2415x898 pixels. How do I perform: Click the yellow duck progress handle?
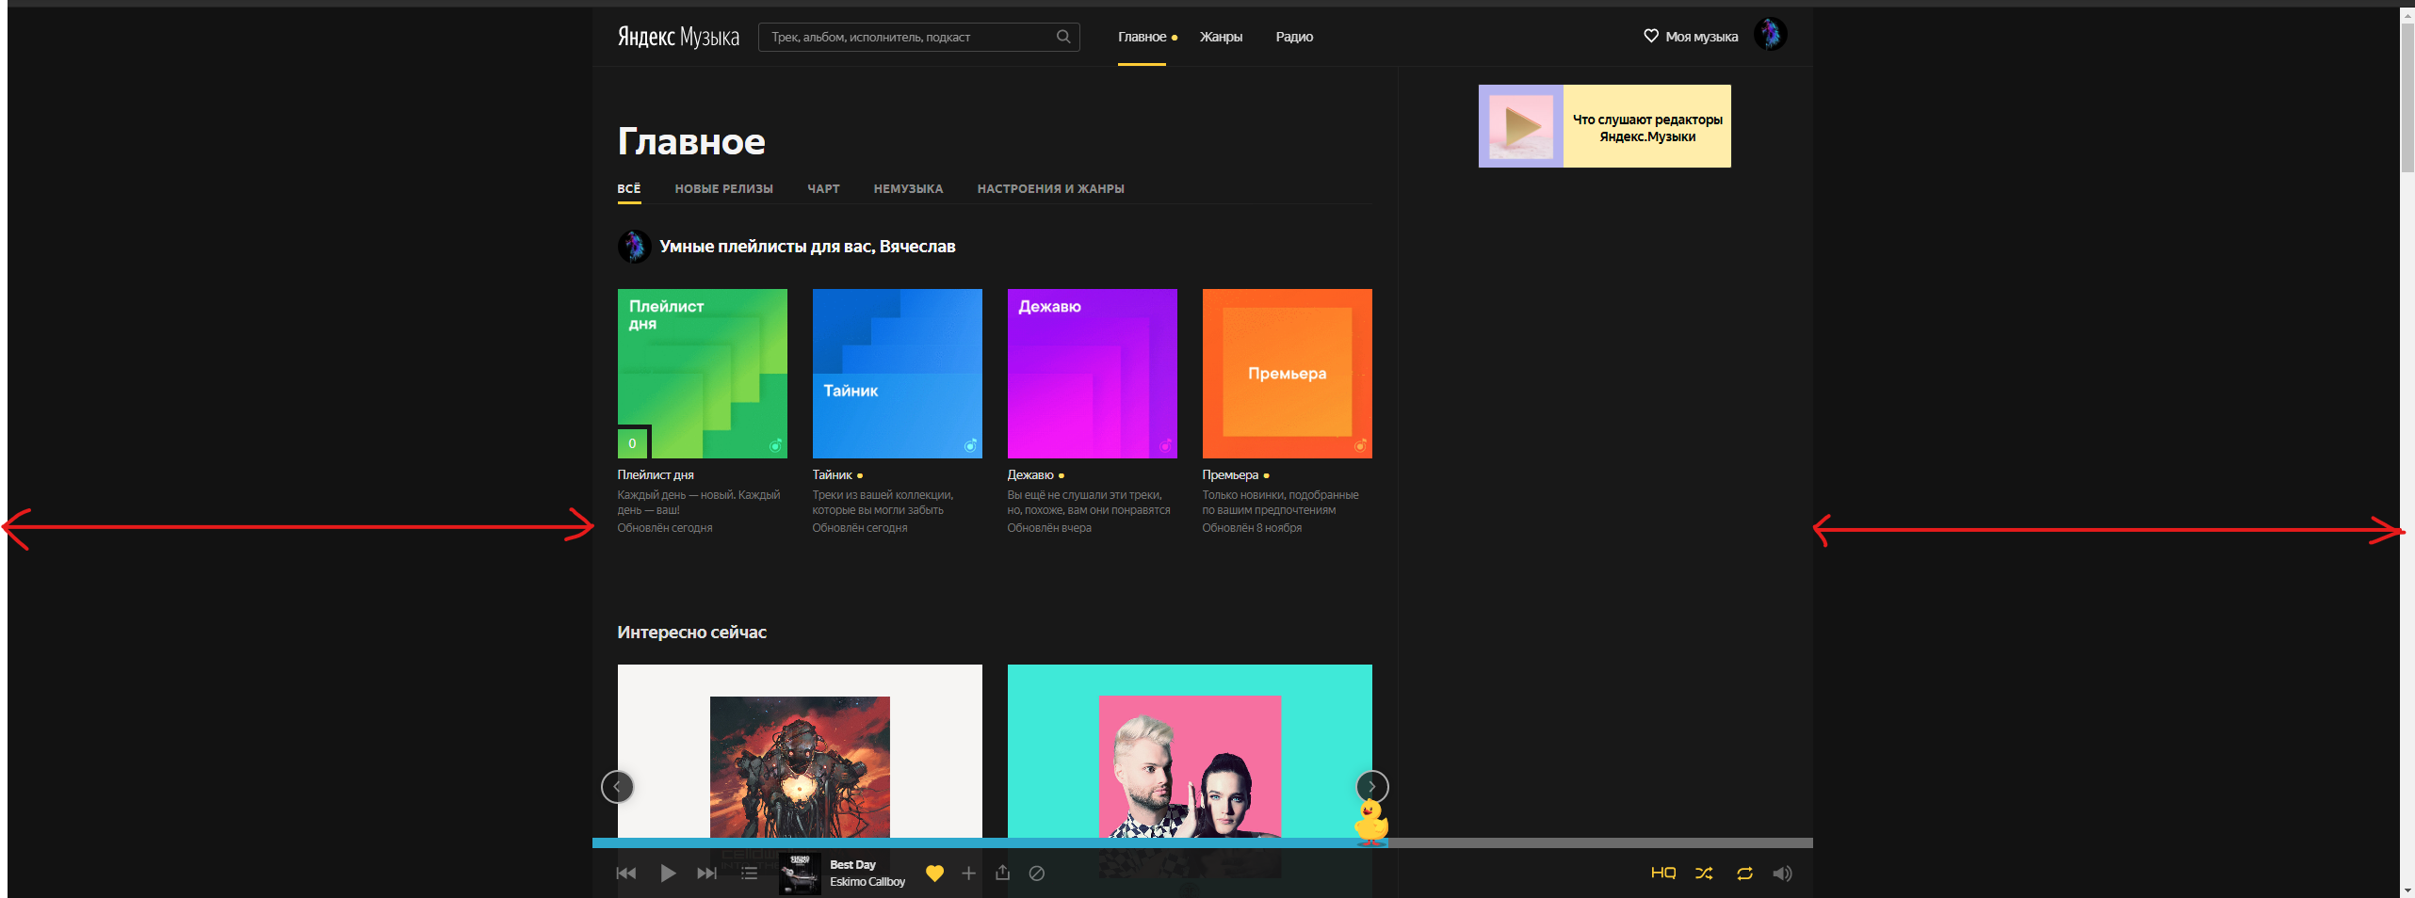pos(1370,821)
